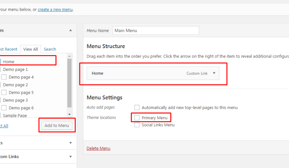Open the Most Recent tab
This screenshot has width=289, height=168.
coord(8,49)
